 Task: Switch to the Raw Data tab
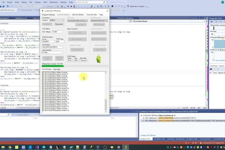click(x=57, y=69)
